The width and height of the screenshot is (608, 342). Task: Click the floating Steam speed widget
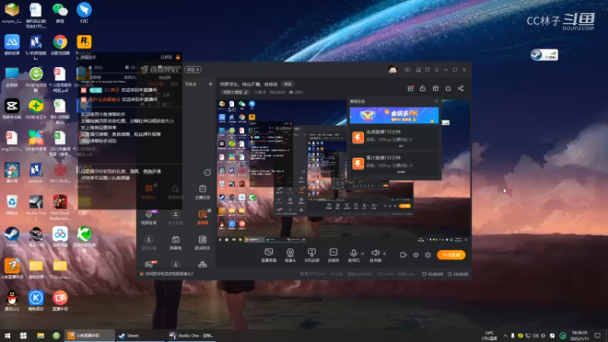click(x=544, y=55)
